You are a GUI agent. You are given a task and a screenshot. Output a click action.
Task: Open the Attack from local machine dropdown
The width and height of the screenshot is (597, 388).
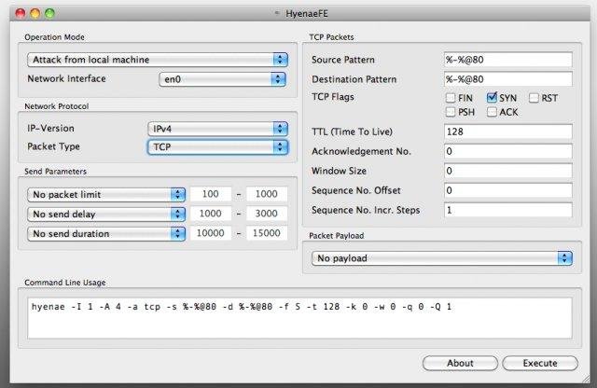[x=157, y=60]
